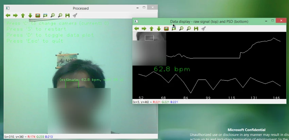Click "Press 'C' to change camera" text
The height and width of the screenshot is (140, 289).
coord(58,23)
